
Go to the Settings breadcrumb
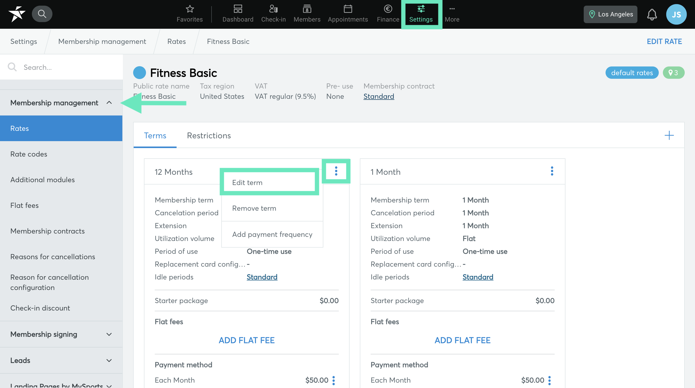[x=23, y=41]
